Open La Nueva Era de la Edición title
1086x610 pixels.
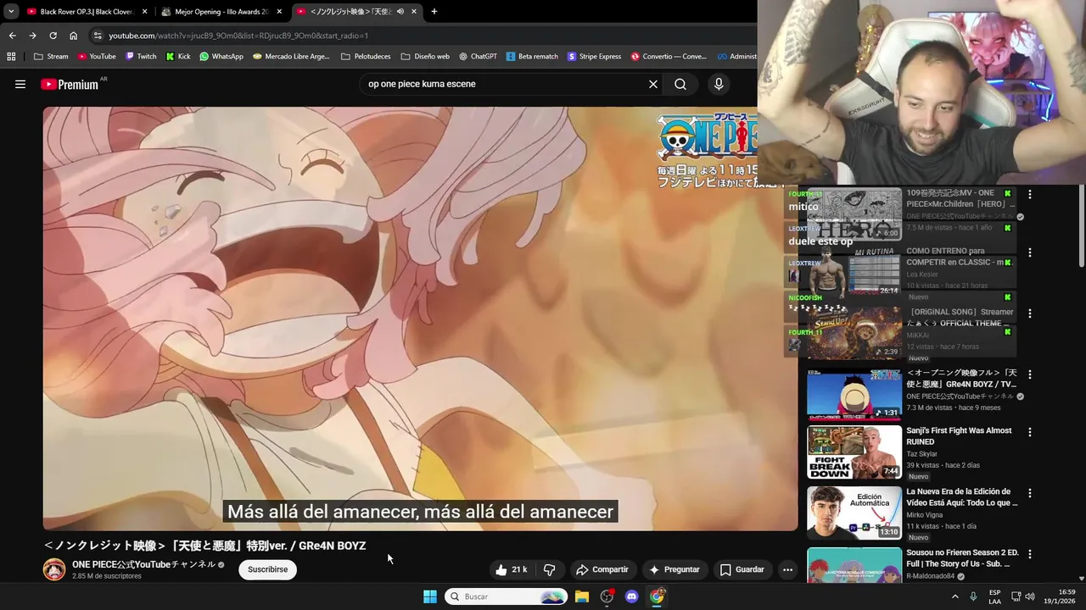pyautogui.click(x=962, y=496)
